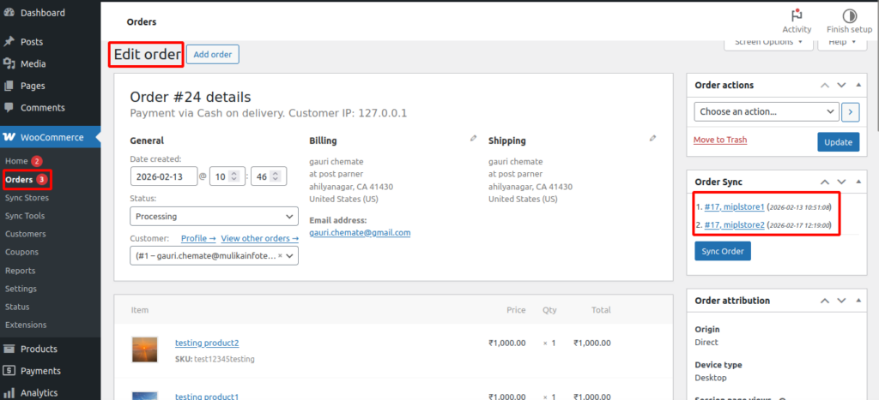Click the testing product2 thumbnail
Viewport: 879px width, 400px height.
pos(143,349)
